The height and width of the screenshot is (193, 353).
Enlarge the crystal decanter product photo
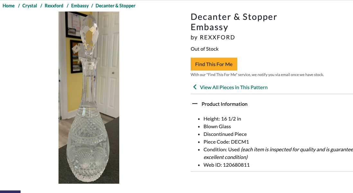[x=89, y=97]
